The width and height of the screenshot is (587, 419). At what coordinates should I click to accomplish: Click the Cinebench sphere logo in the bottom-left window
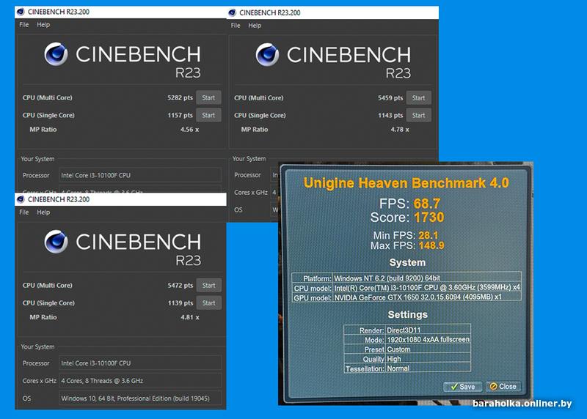click(57, 243)
